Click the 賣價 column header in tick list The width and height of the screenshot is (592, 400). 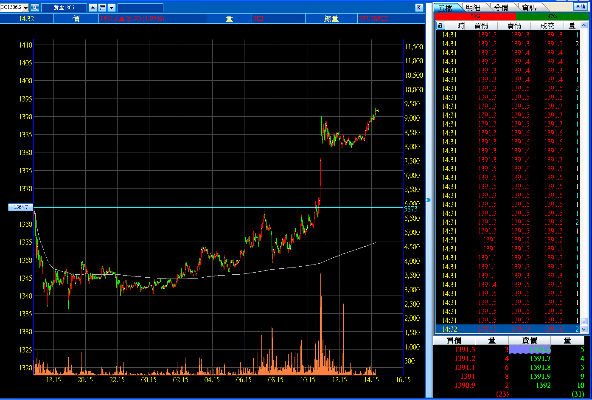(x=514, y=26)
